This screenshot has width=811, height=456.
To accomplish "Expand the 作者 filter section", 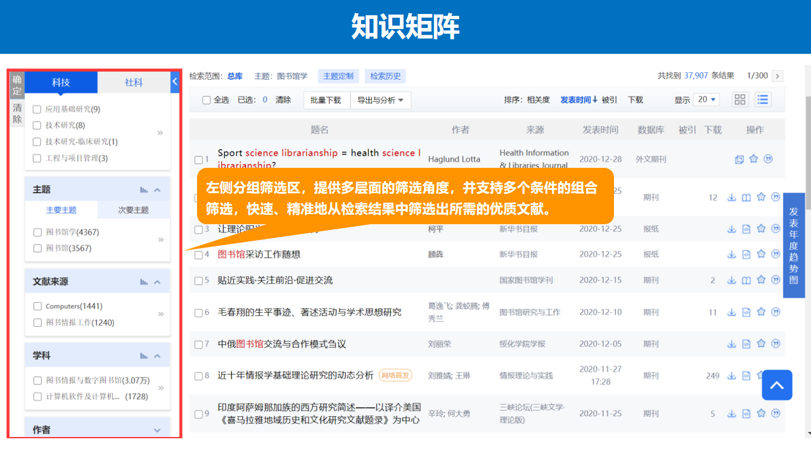I will pyautogui.click(x=157, y=430).
